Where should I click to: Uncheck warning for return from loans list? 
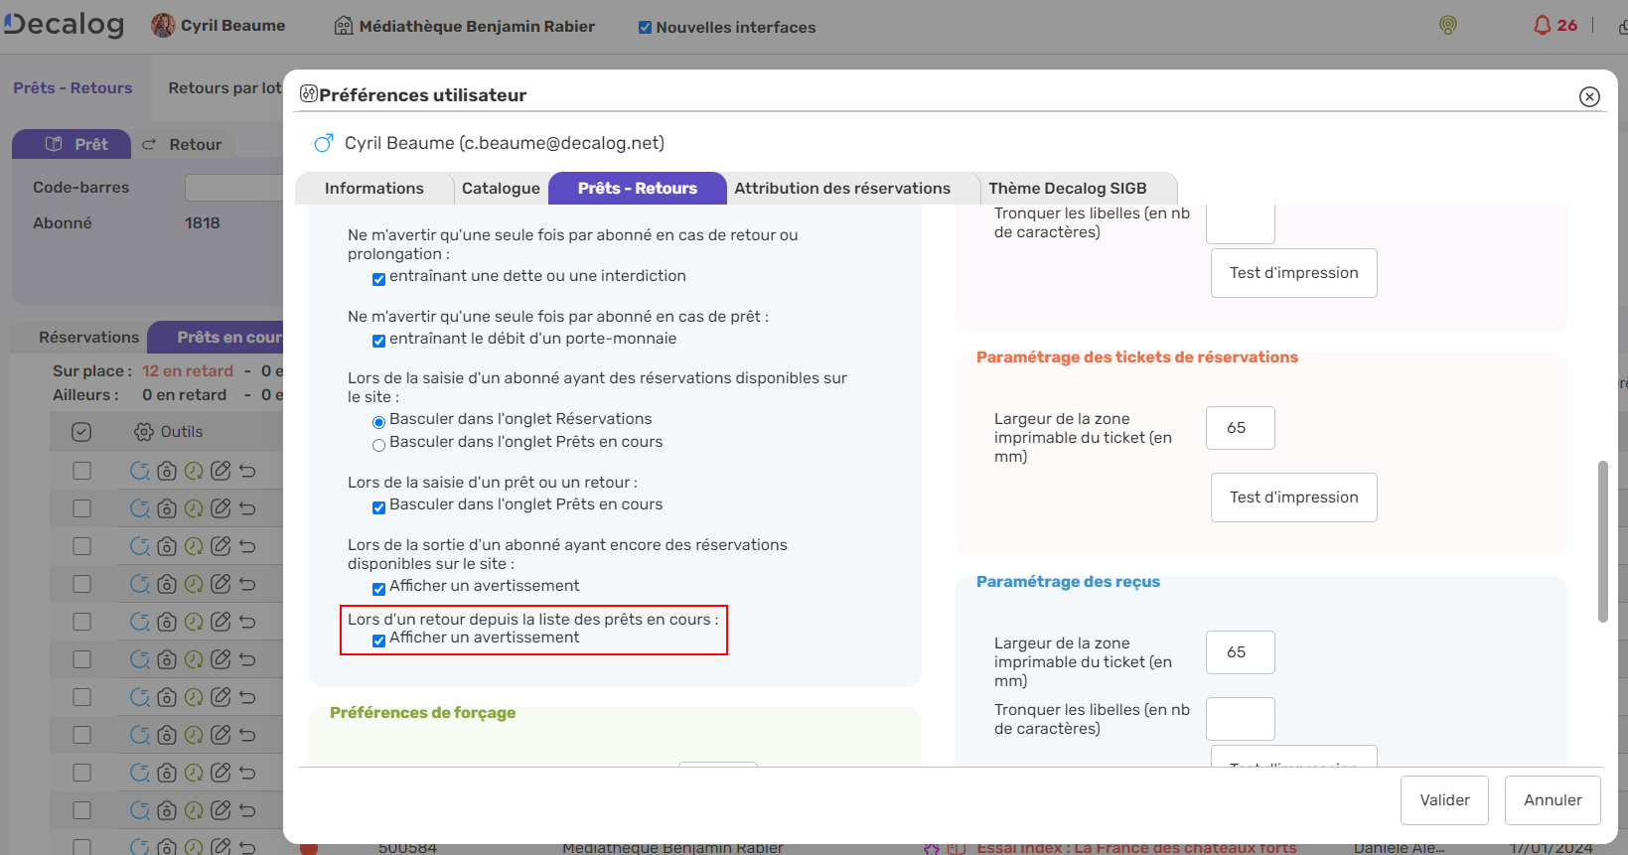378,641
